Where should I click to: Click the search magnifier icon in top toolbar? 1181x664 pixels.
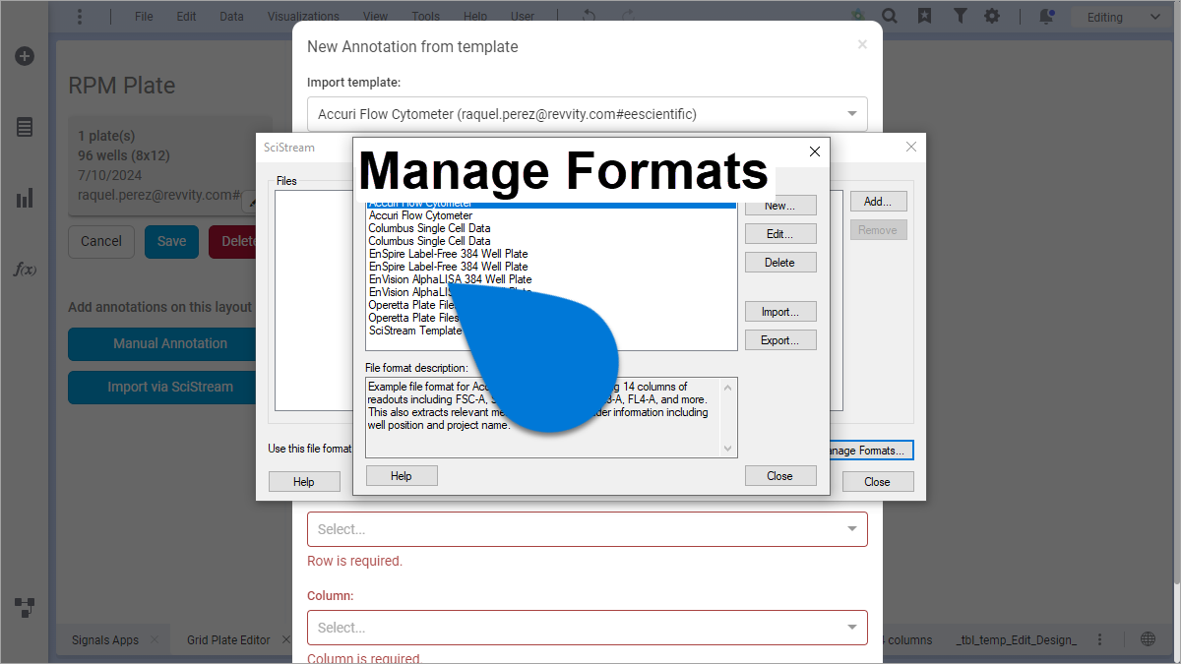(x=890, y=16)
